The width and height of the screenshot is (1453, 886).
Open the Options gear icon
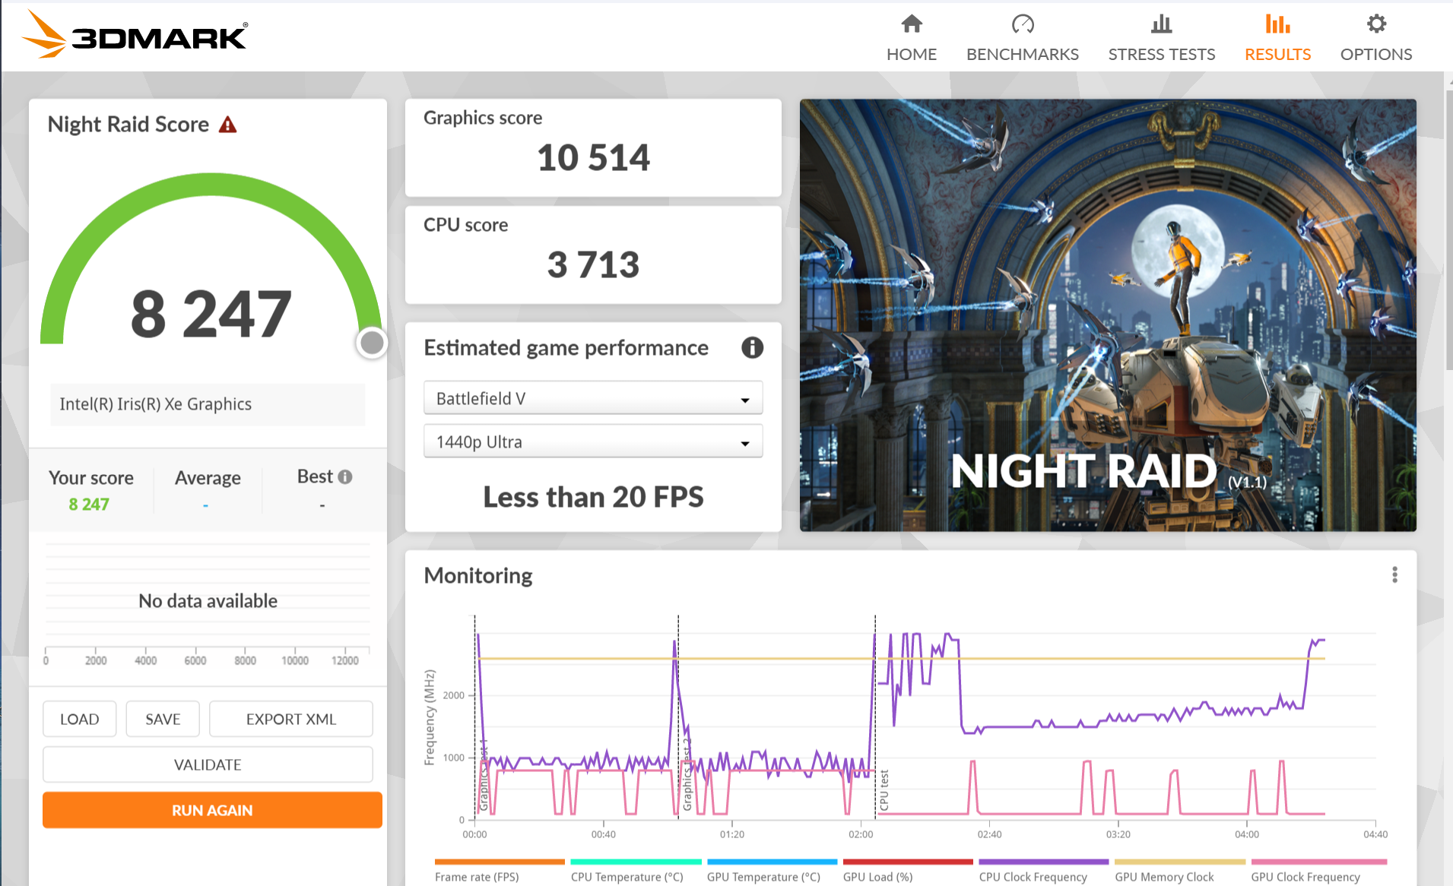click(1376, 24)
